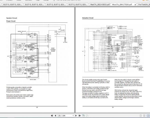Click the paragraph starting 'When the battery is connected'
The height and width of the screenshot is (118, 150).
click(x=96, y=92)
